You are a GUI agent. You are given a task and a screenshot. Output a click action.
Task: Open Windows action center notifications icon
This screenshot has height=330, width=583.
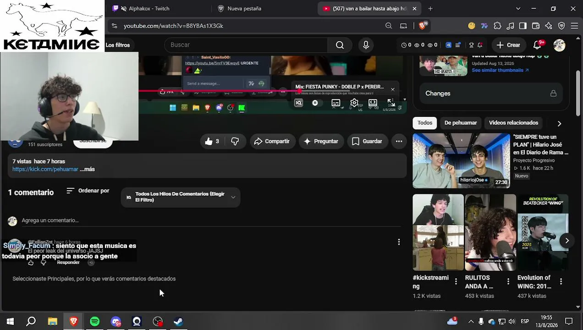(569, 321)
